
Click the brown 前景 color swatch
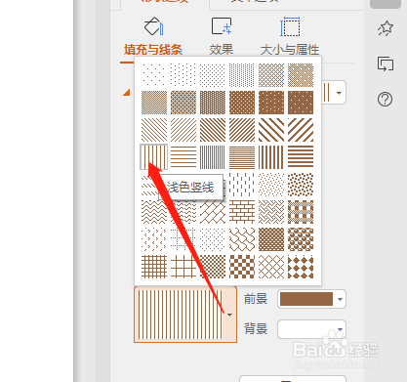[x=306, y=299]
